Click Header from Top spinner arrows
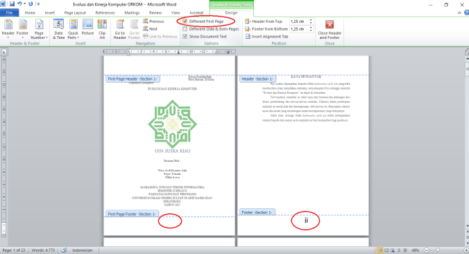 pyautogui.click(x=311, y=22)
